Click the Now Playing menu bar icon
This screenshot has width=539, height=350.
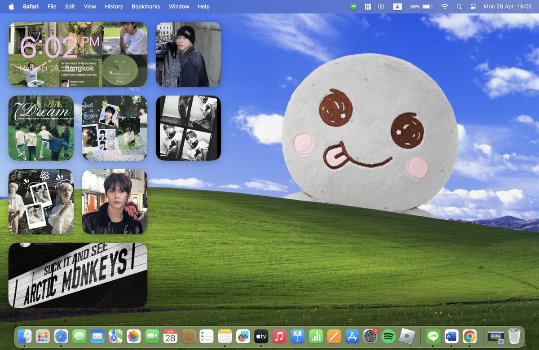click(x=381, y=7)
